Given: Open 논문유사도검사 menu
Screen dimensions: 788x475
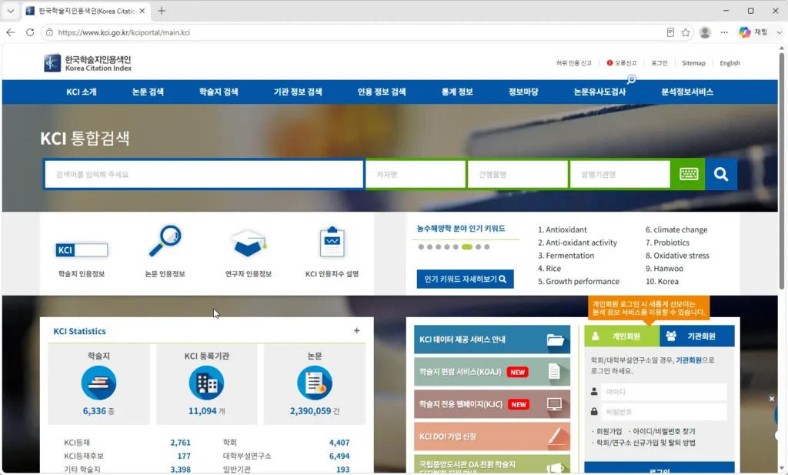Looking at the screenshot, I should [599, 92].
